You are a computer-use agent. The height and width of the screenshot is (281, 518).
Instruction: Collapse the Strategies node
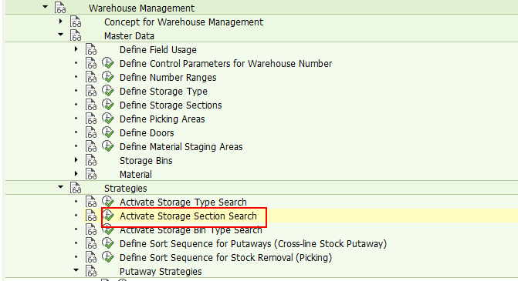tap(60, 187)
